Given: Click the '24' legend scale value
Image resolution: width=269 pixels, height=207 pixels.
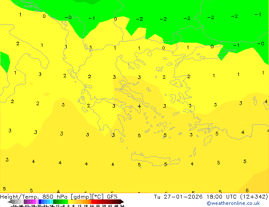Looking at the screenshot, I should (x=92, y=206).
